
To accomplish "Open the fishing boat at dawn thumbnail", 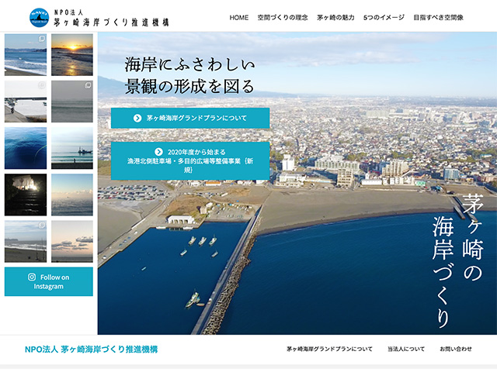I will tap(72, 148).
